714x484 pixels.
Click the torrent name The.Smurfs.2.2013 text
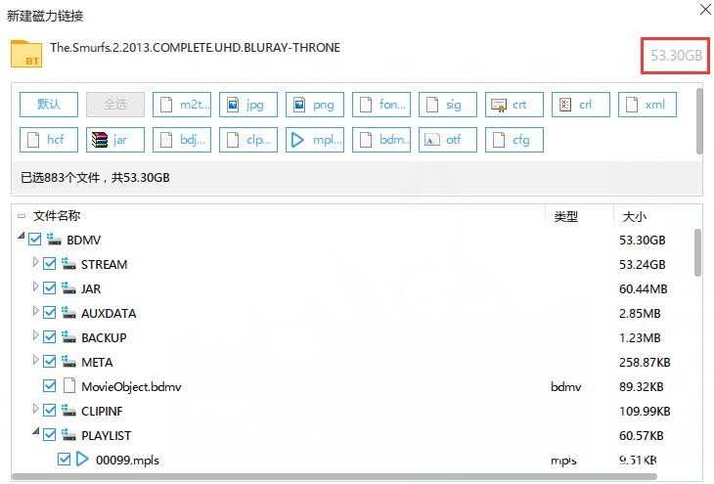pyautogui.click(x=195, y=47)
